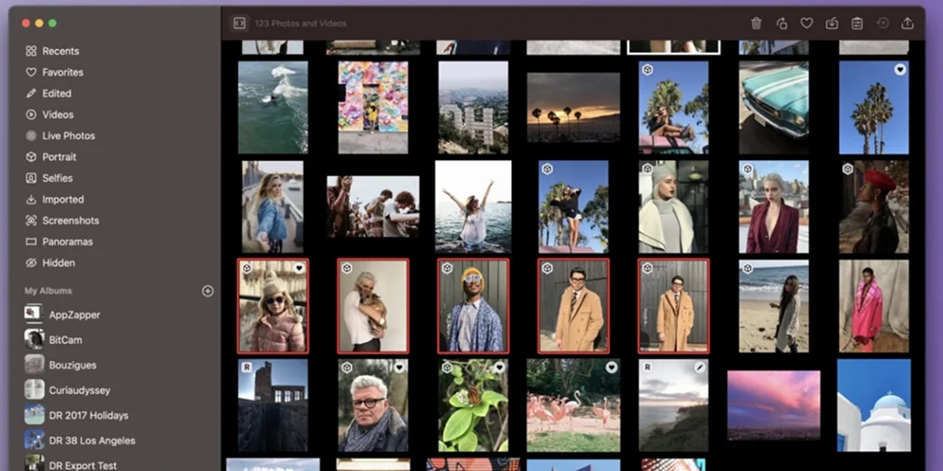Click the clipboard list icon in toolbar
This screenshot has width=943, height=471.
856,24
